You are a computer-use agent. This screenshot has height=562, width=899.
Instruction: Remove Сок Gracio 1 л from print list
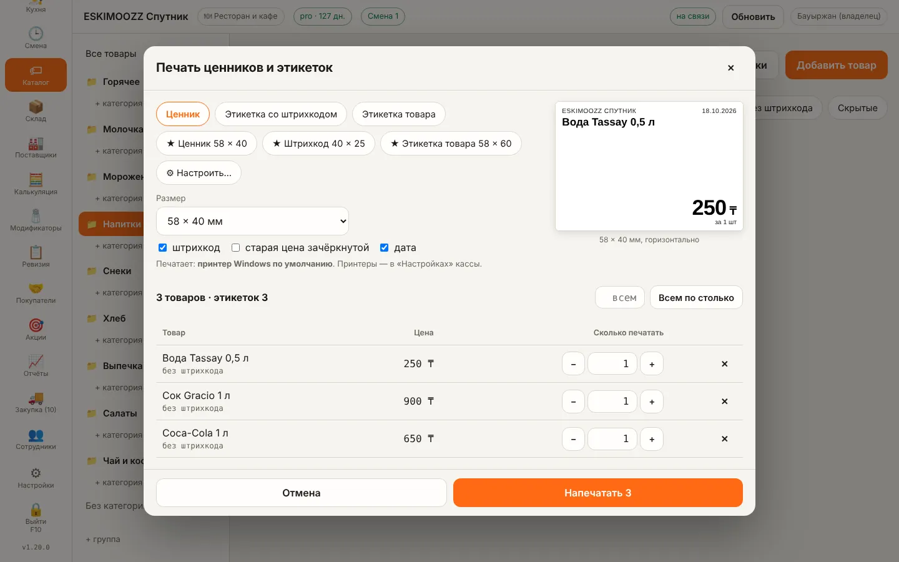[724, 401]
